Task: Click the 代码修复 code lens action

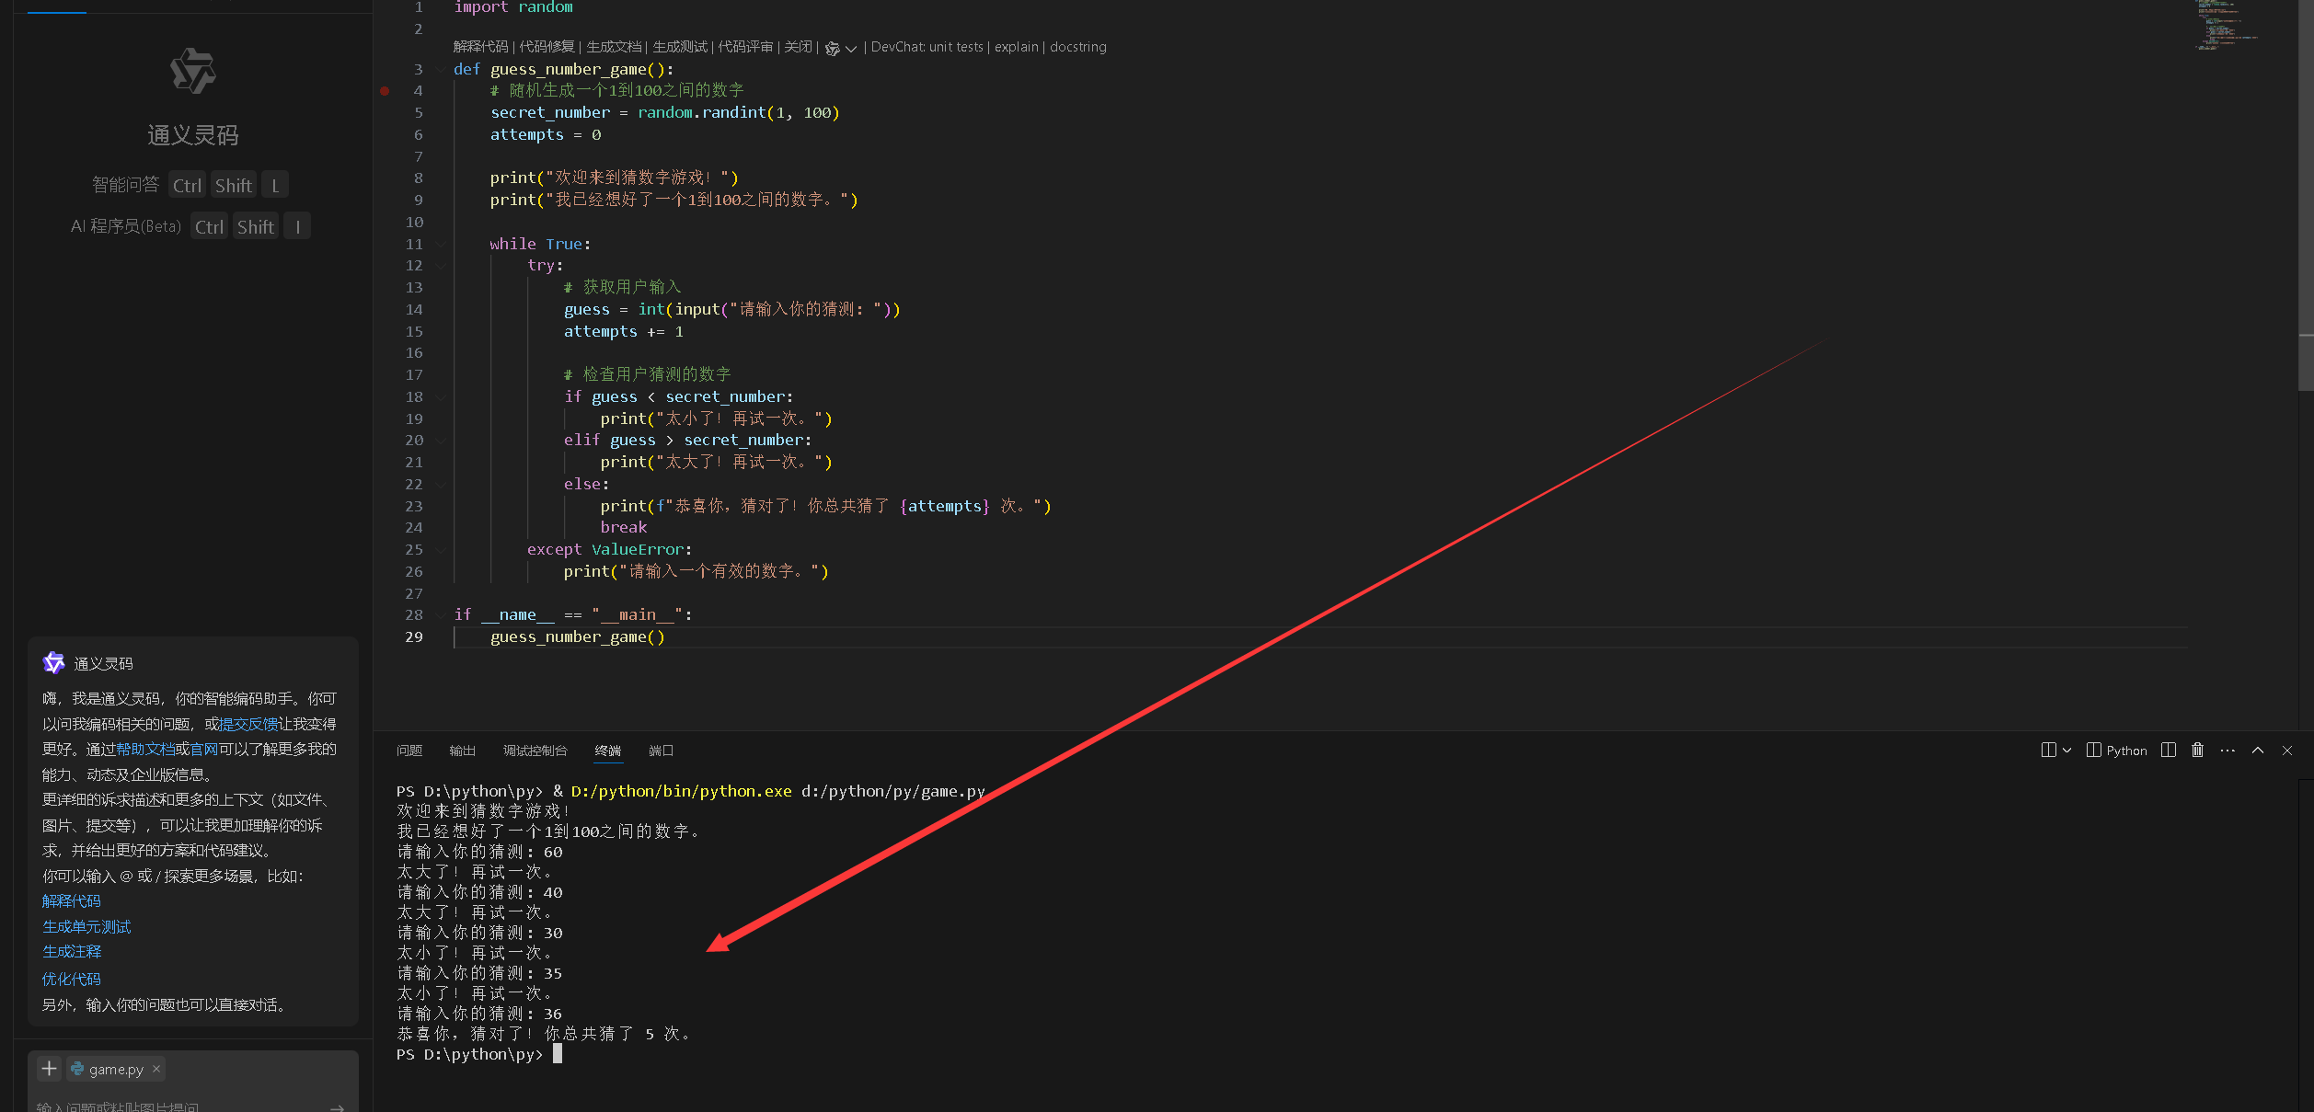Action: [547, 47]
